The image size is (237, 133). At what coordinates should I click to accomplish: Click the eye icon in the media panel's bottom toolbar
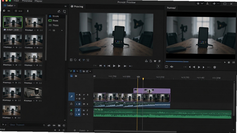(x=49, y=125)
